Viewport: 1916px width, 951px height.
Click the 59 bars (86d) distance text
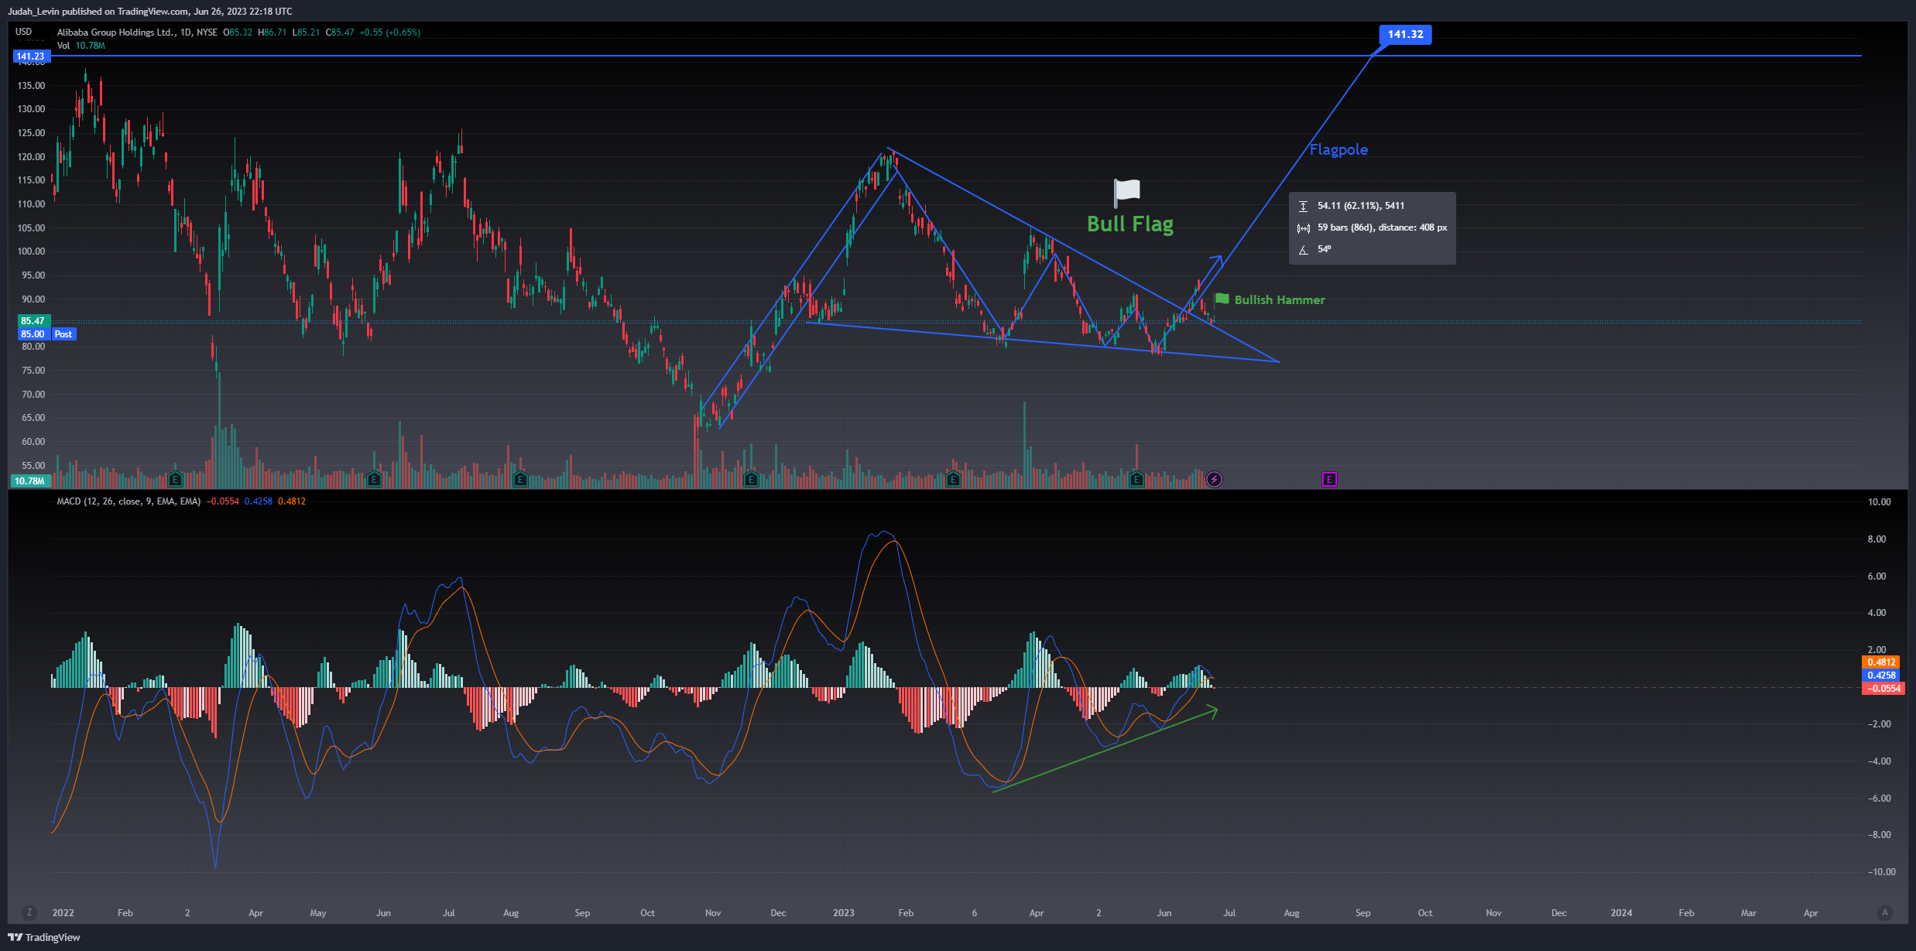(x=1383, y=227)
